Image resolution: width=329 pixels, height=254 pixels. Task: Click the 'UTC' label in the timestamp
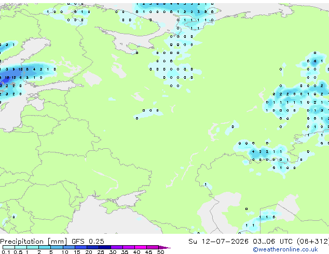(x=286, y=242)
